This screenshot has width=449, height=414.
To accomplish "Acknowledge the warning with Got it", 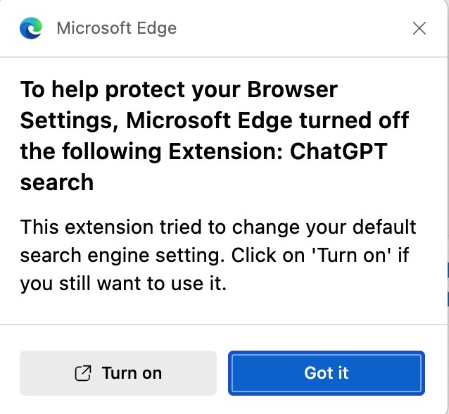I will 327,373.
